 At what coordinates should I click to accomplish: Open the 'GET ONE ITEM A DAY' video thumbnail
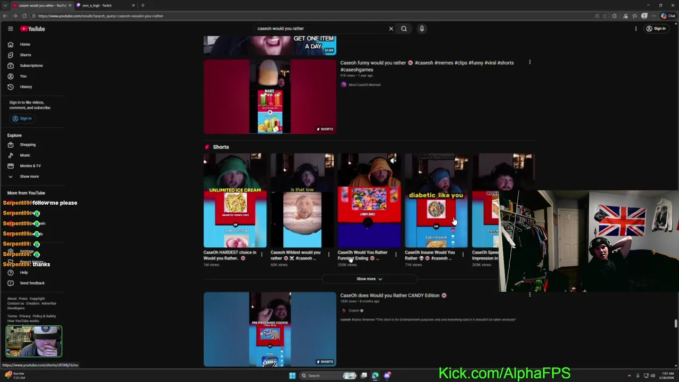coord(269,46)
